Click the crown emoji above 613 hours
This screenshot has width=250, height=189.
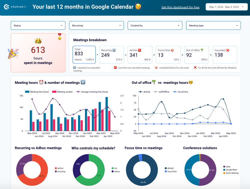click(38, 41)
